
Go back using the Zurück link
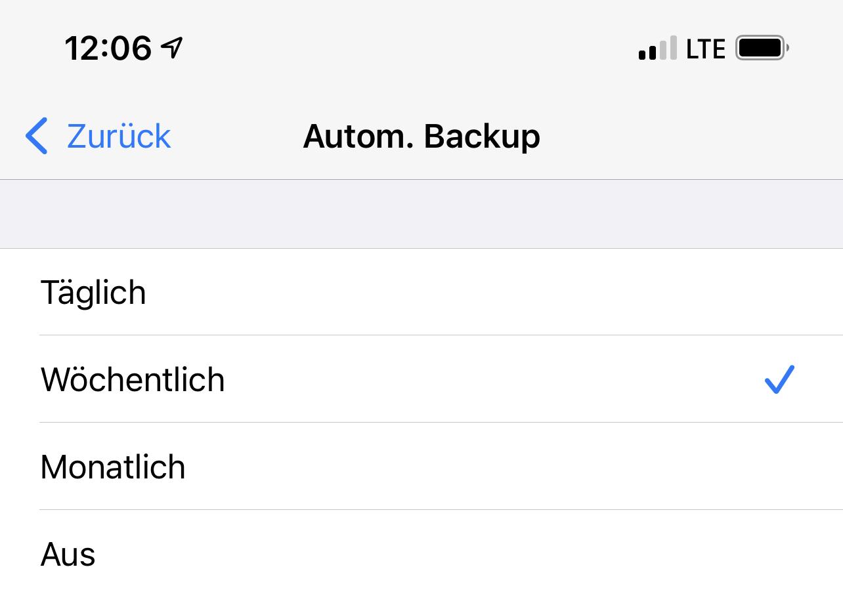[98, 136]
